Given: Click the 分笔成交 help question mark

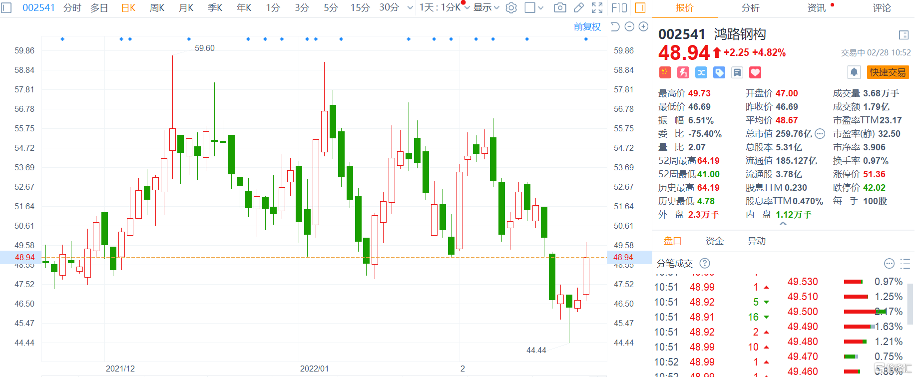Looking at the screenshot, I should [705, 263].
